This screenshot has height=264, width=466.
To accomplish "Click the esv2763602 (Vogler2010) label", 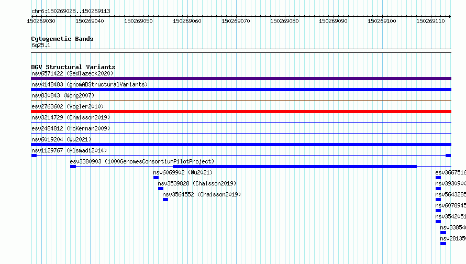I will 68,106.
